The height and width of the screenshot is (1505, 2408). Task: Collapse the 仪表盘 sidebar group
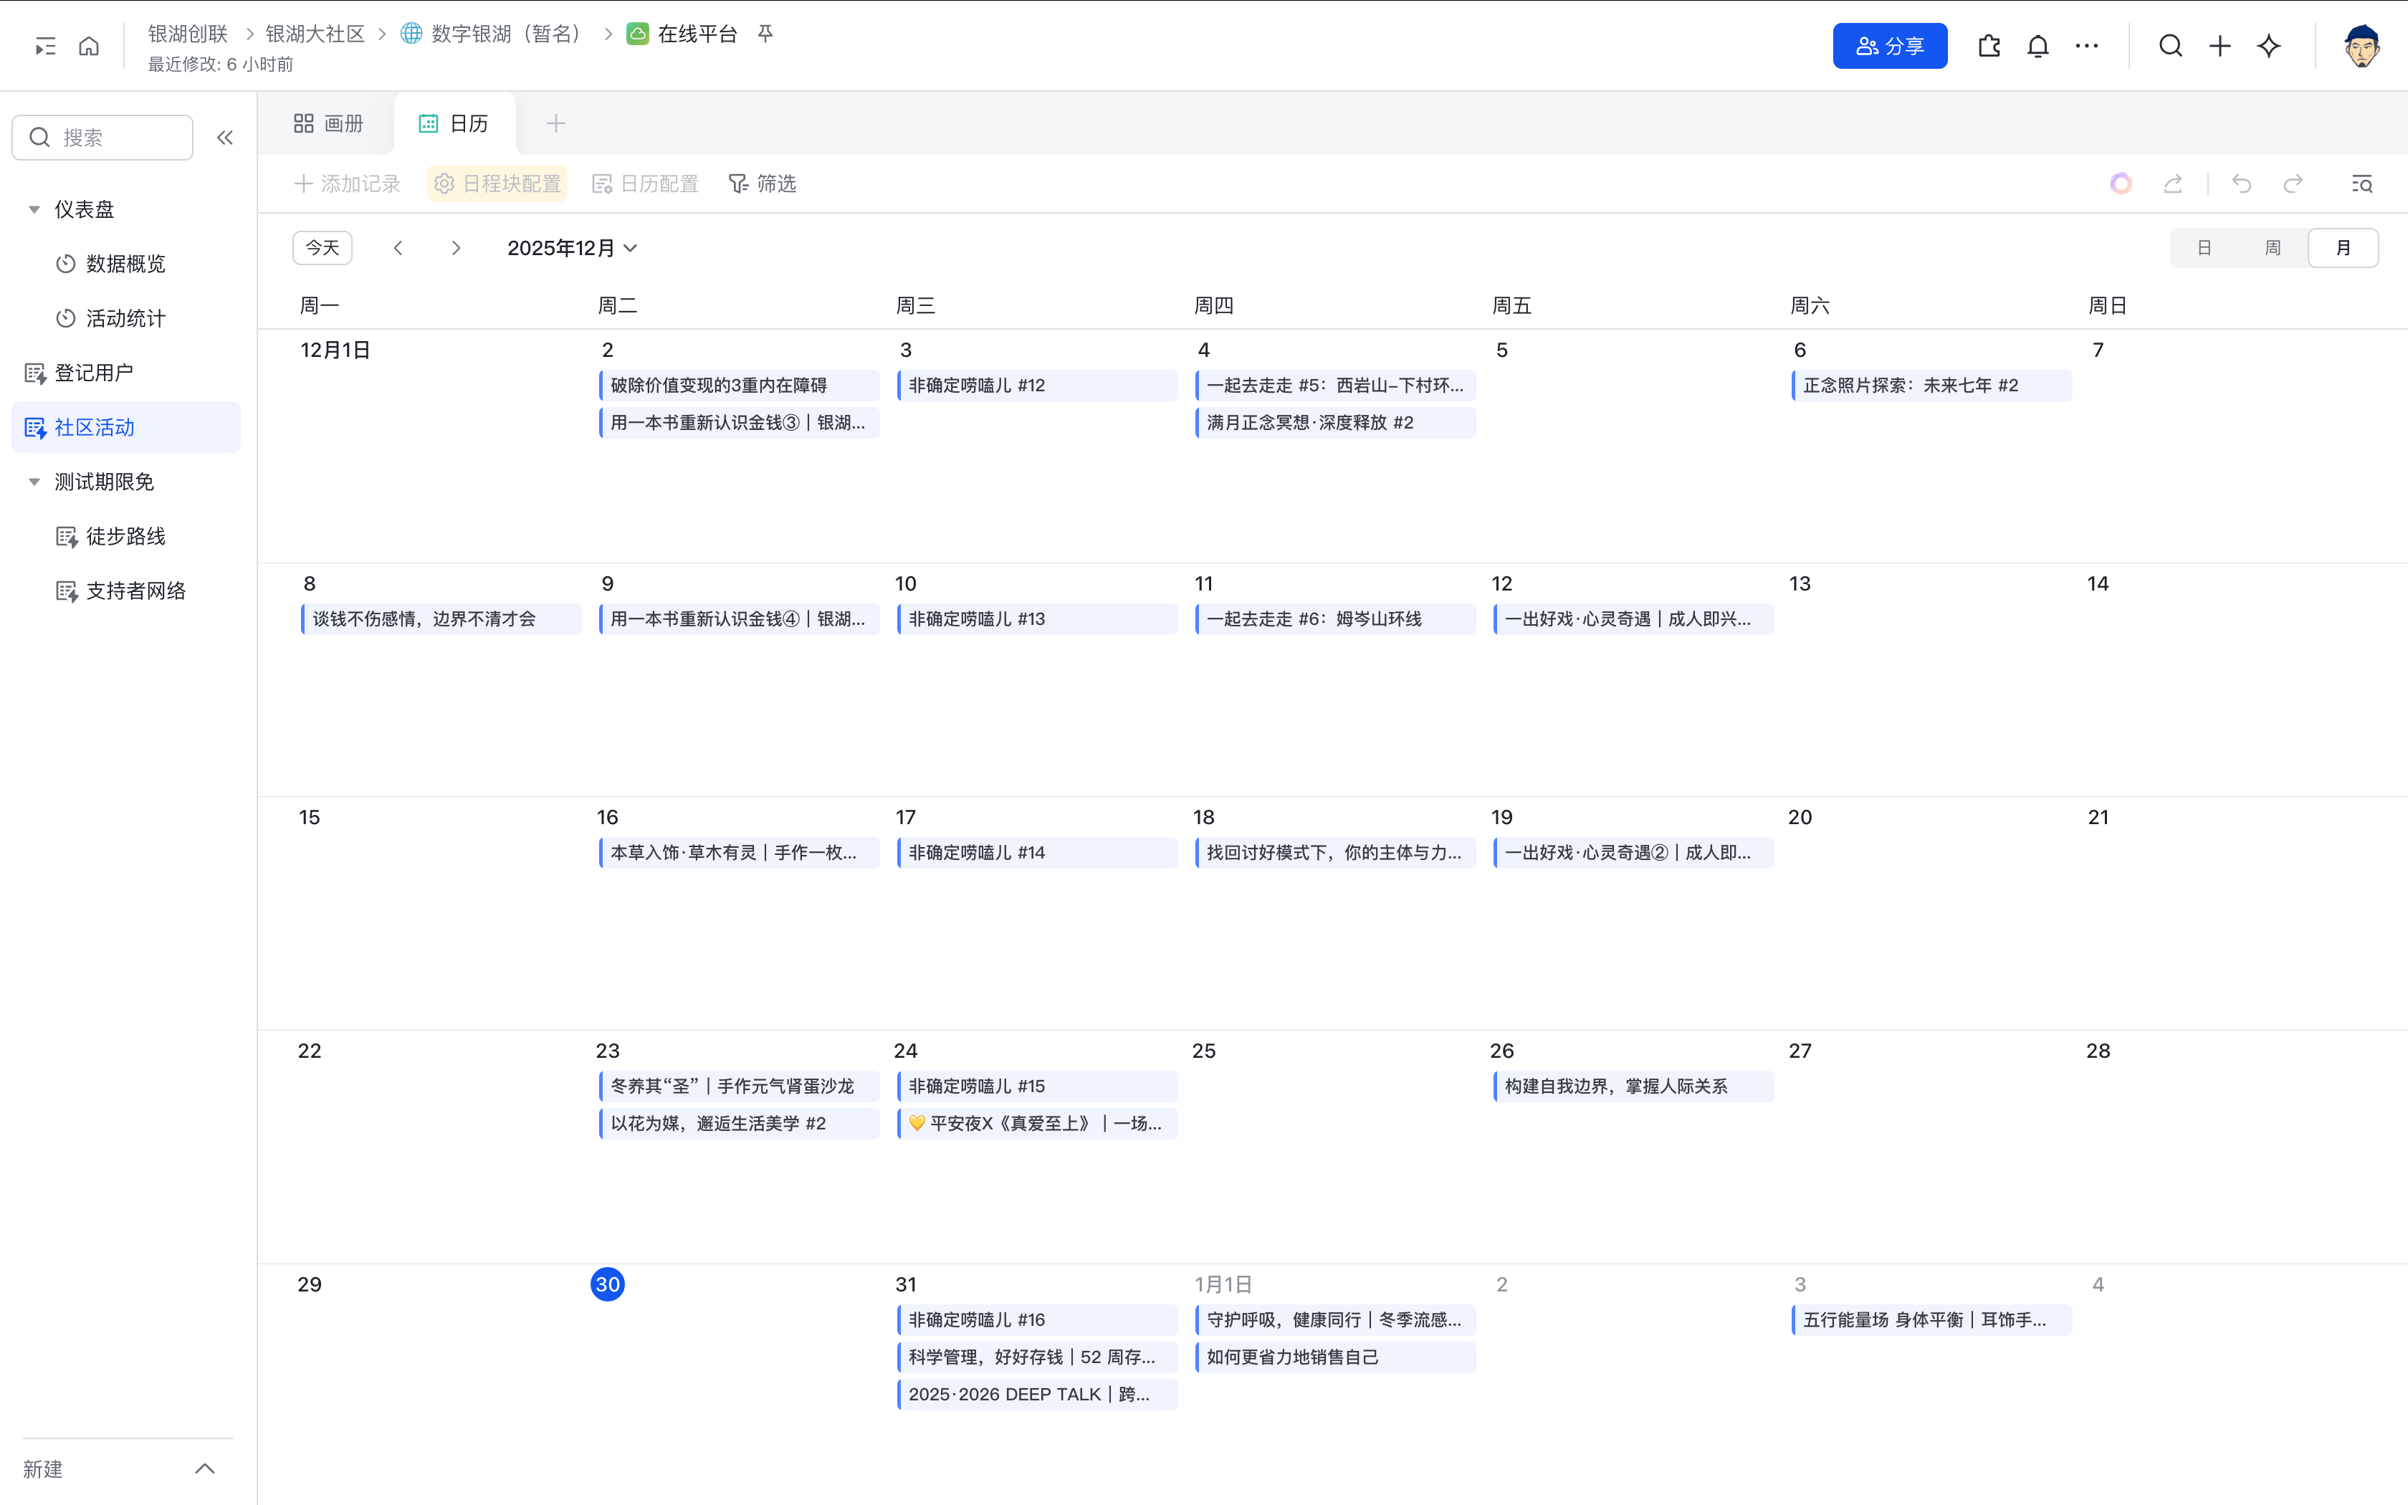click(34, 209)
